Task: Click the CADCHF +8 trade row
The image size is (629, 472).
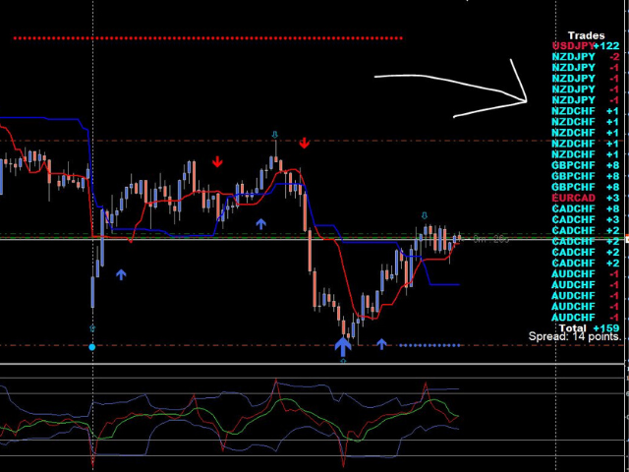Action: pyautogui.click(x=585, y=208)
